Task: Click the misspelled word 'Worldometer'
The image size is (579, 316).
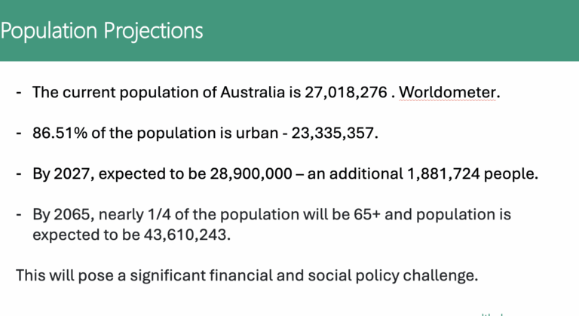Action: [x=448, y=93]
